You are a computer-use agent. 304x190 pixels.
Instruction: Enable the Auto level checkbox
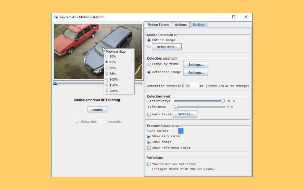click(x=149, y=115)
